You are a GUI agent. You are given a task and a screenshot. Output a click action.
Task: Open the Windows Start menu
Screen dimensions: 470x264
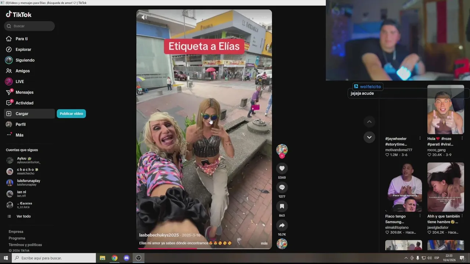click(6, 258)
